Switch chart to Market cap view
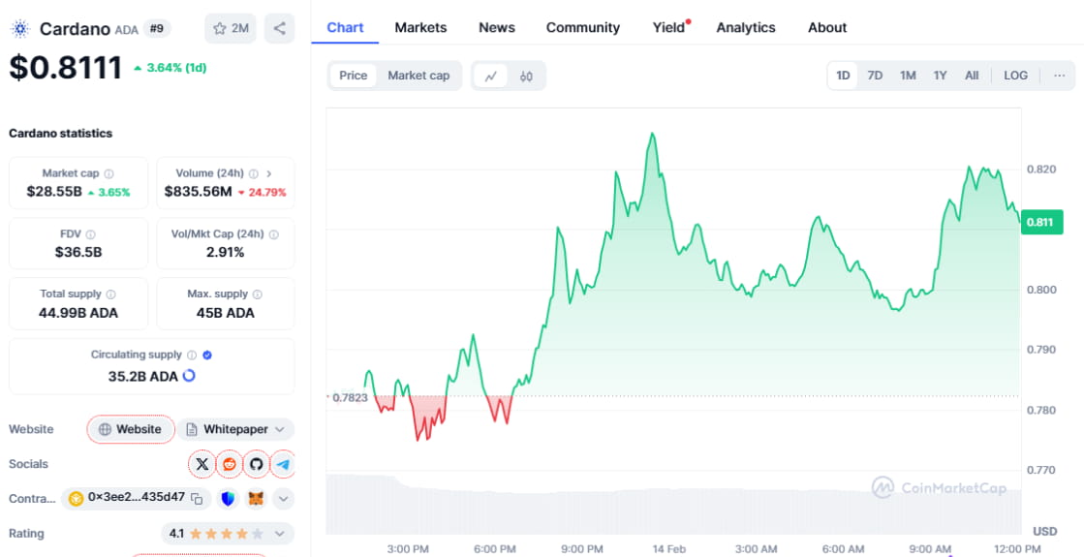The image size is (1084, 557). pyautogui.click(x=418, y=76)
